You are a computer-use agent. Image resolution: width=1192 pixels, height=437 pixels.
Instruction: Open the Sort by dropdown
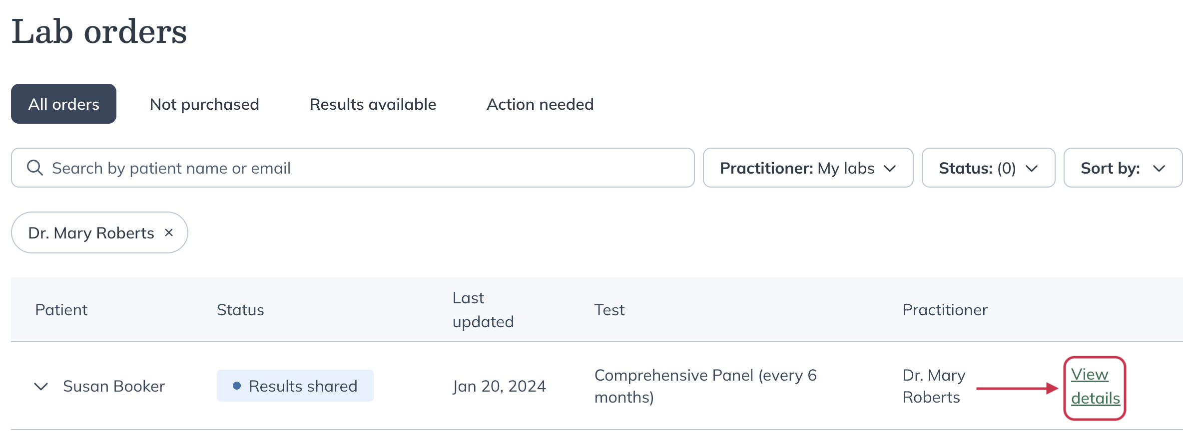(1123, 168)
